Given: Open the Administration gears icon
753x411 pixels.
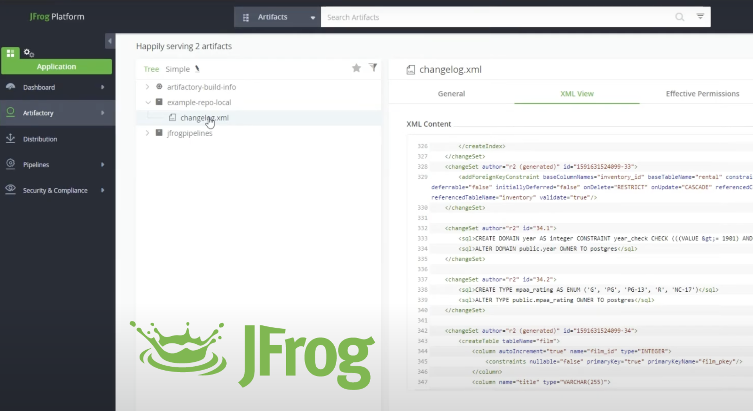Looking at the screenshot, I should point(29,52).
